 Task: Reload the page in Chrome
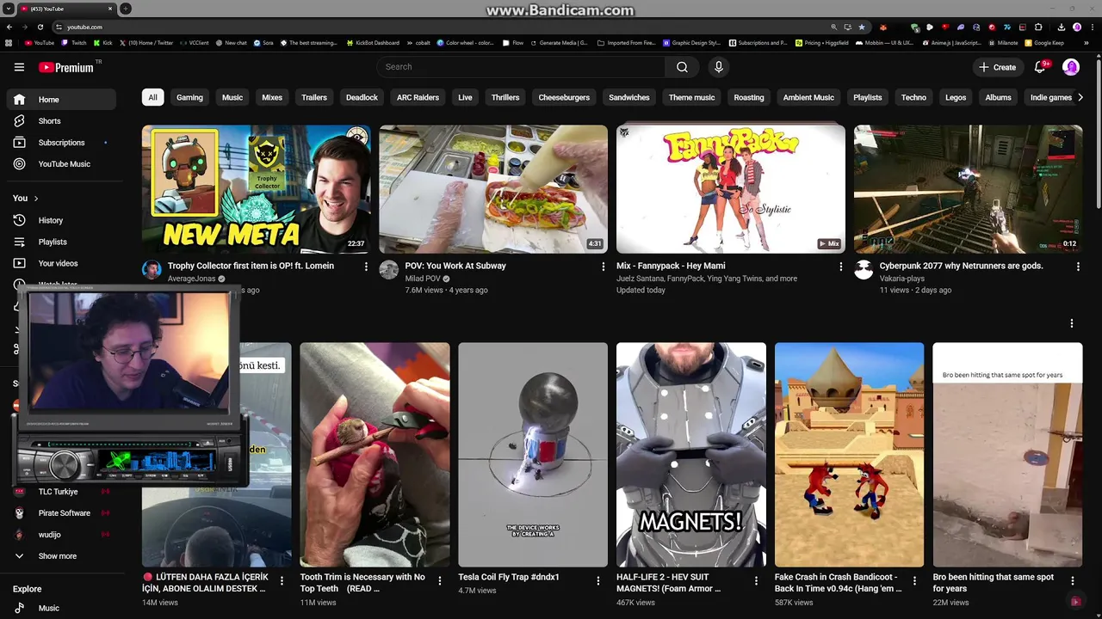pos(40,27)
